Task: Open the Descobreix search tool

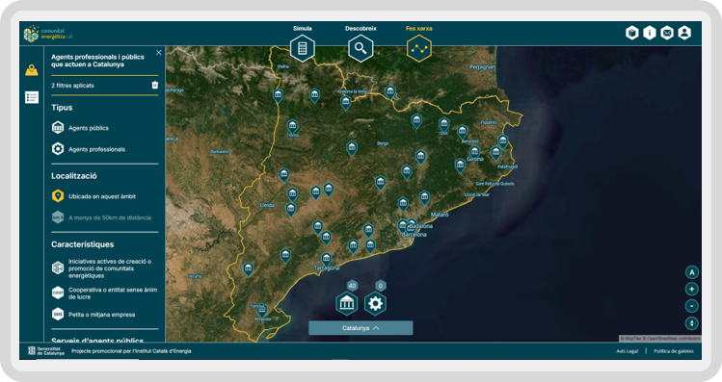Action: pos(361,48)
